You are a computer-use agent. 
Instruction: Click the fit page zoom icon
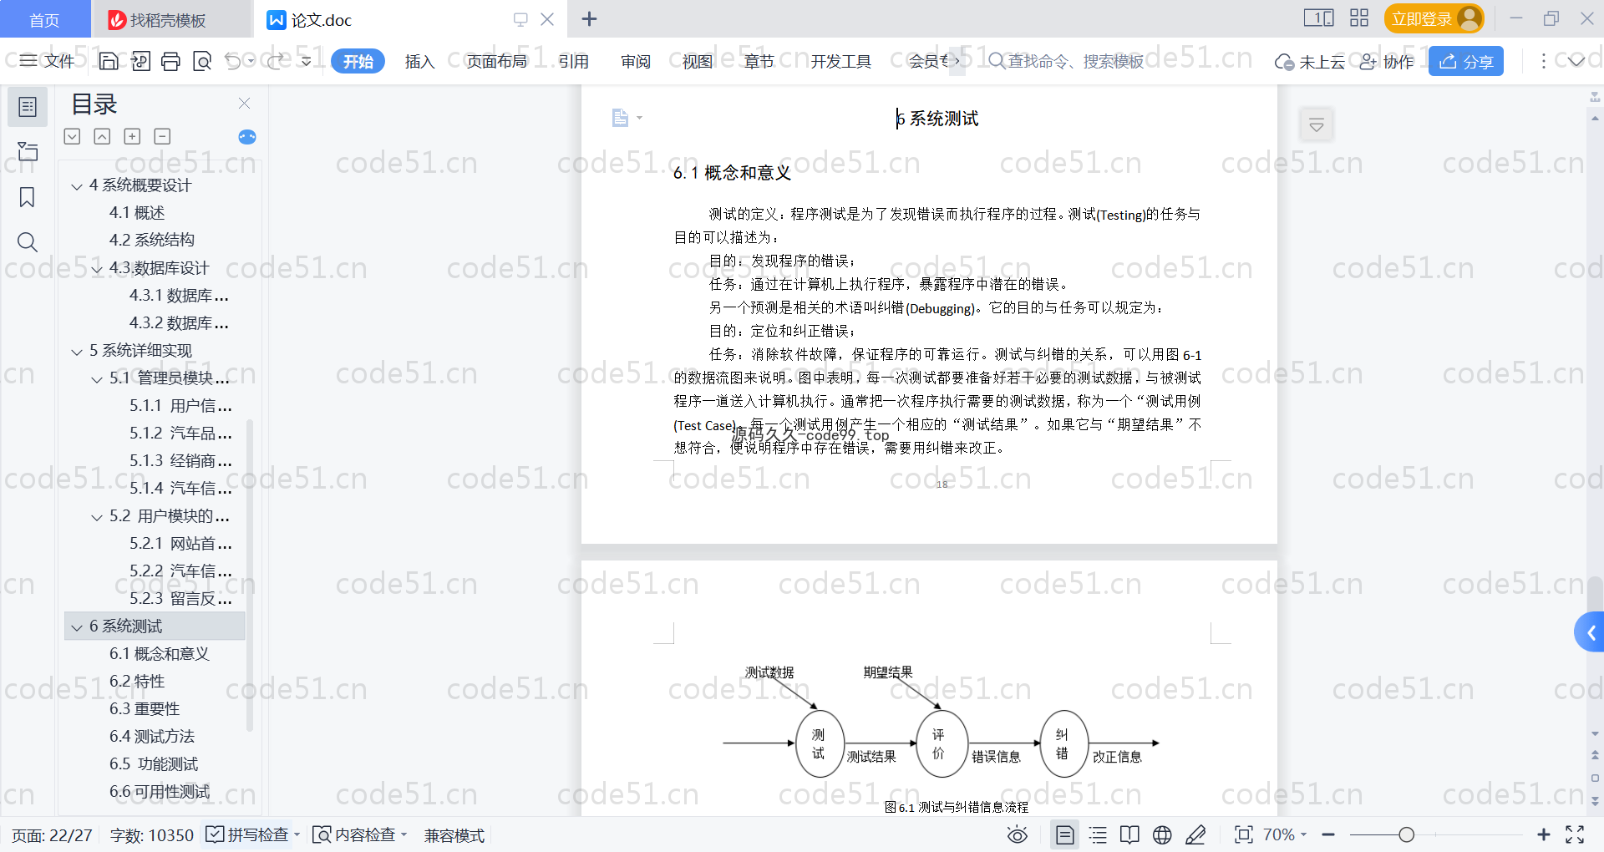pos(1244,834)
